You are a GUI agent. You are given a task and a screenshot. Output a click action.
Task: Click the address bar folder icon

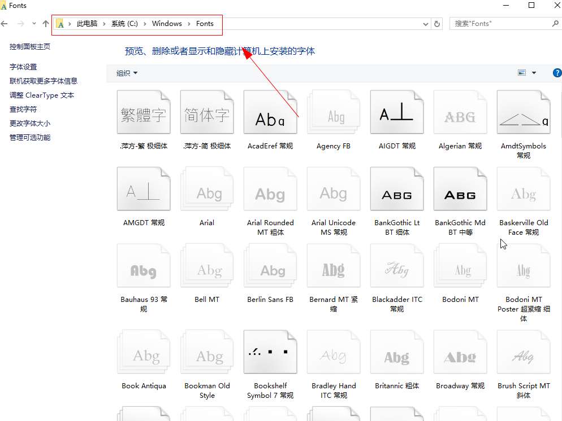click(60, 24)
